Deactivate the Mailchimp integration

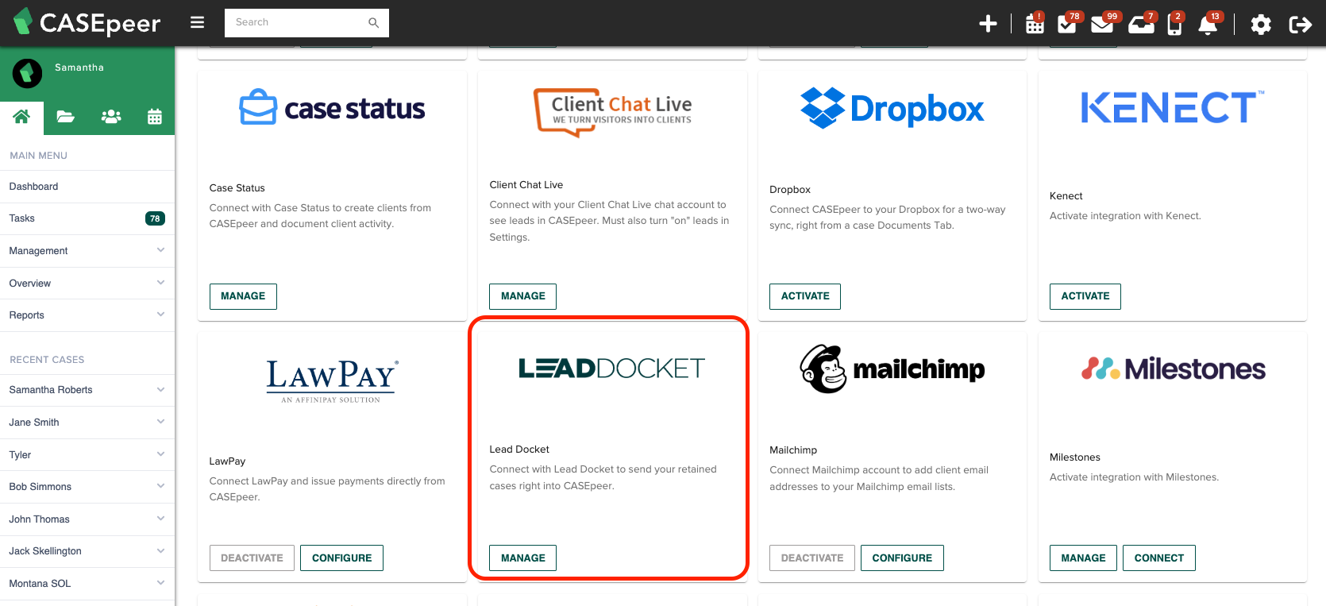point(812,558)
